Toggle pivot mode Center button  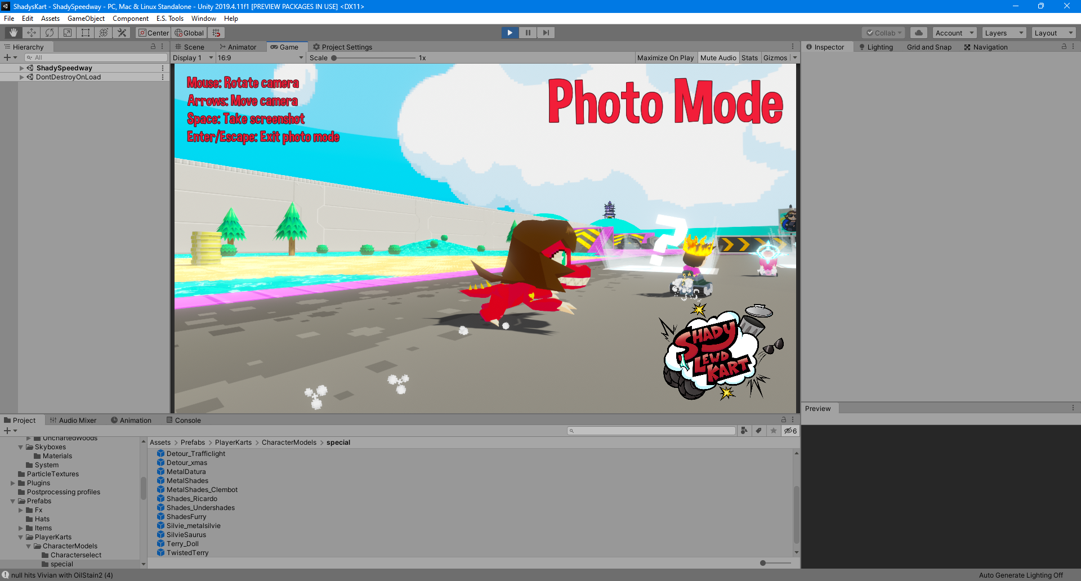pyautogui.click(x=154, y=33)
